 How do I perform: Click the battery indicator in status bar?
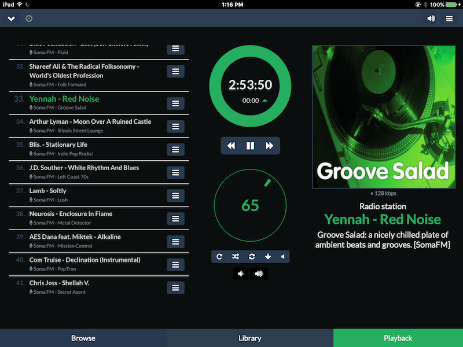(x=452, y=5)
